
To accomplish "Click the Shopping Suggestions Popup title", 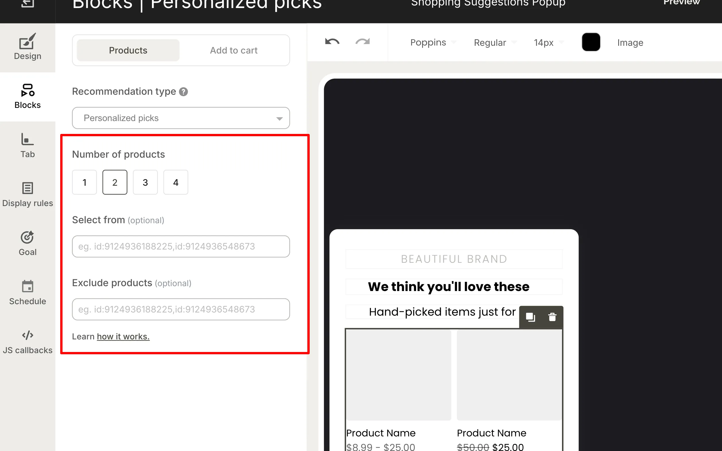I will [x=488, y=3].
